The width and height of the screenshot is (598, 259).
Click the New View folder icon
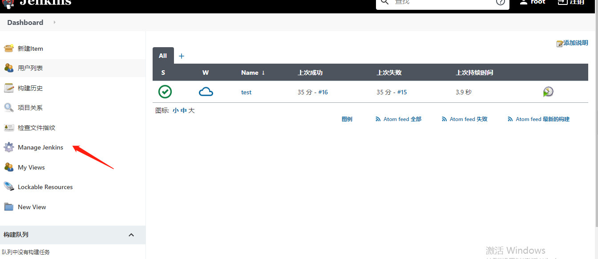tap(9, 207)
